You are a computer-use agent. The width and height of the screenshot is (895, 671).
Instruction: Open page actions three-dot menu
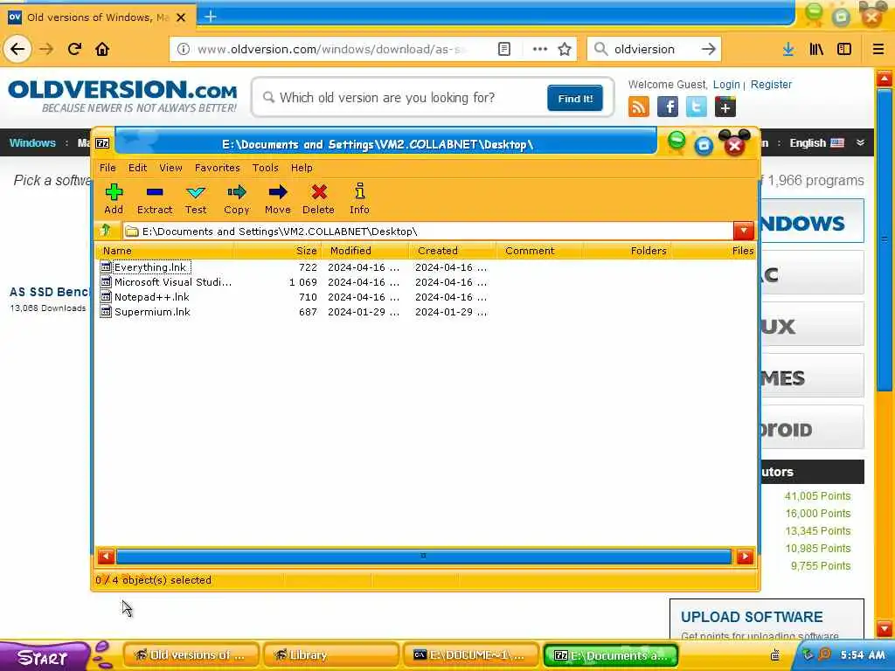pos(540,49)
